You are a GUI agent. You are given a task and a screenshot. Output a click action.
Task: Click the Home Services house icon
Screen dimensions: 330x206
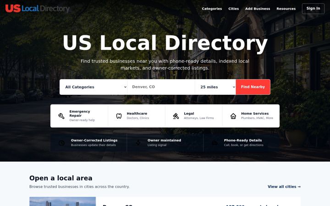233,116
